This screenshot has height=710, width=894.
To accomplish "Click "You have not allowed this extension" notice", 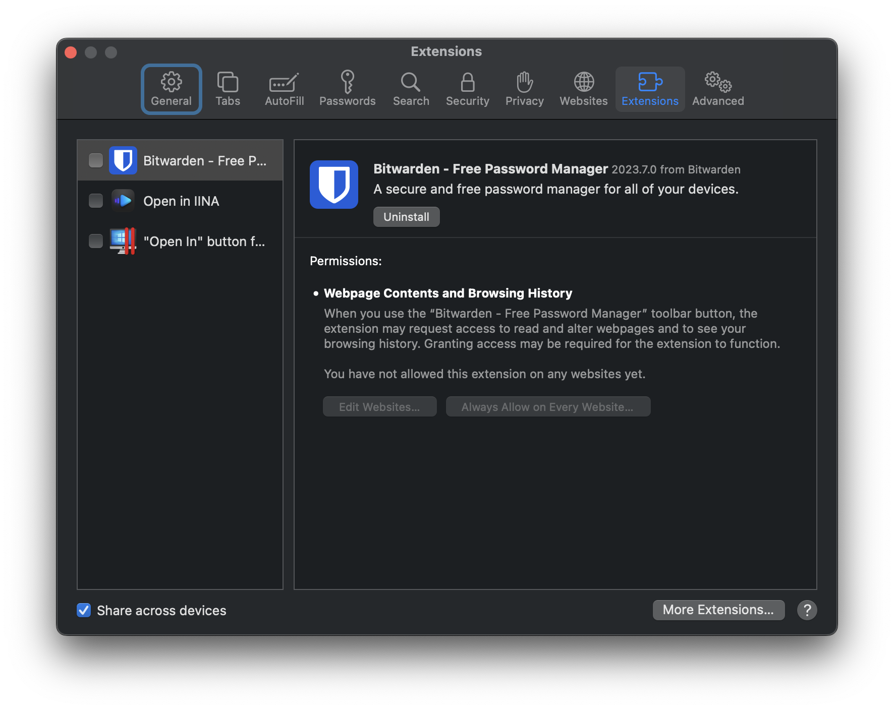I will pyautogui.click(x=485, y=374).
